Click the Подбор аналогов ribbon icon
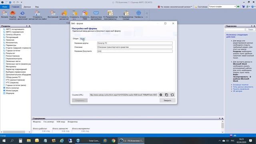256x144 pixels. [x=13, y=15]
